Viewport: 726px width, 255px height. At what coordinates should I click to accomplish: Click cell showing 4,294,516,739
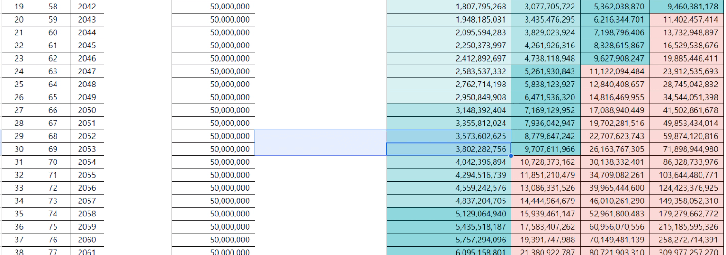click(449, 175)
